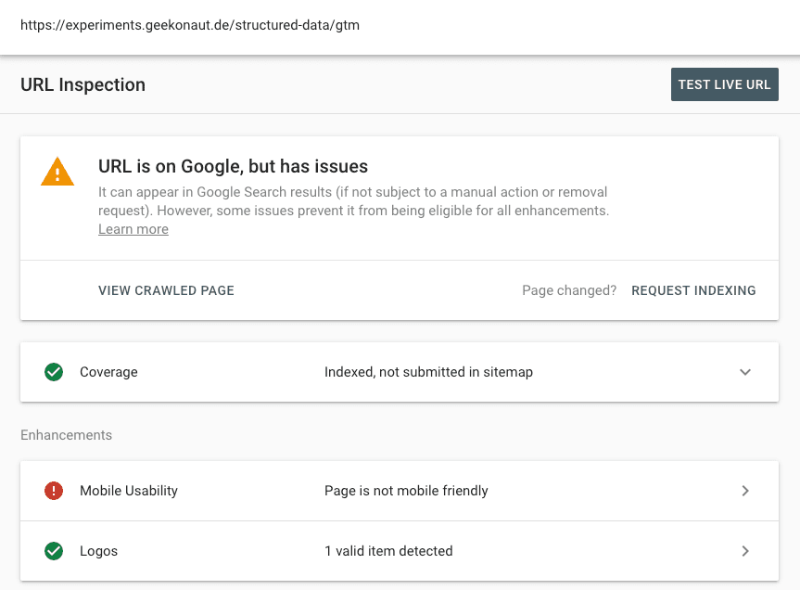Collapse the Indexed coverage dropdown

[745, 371]
